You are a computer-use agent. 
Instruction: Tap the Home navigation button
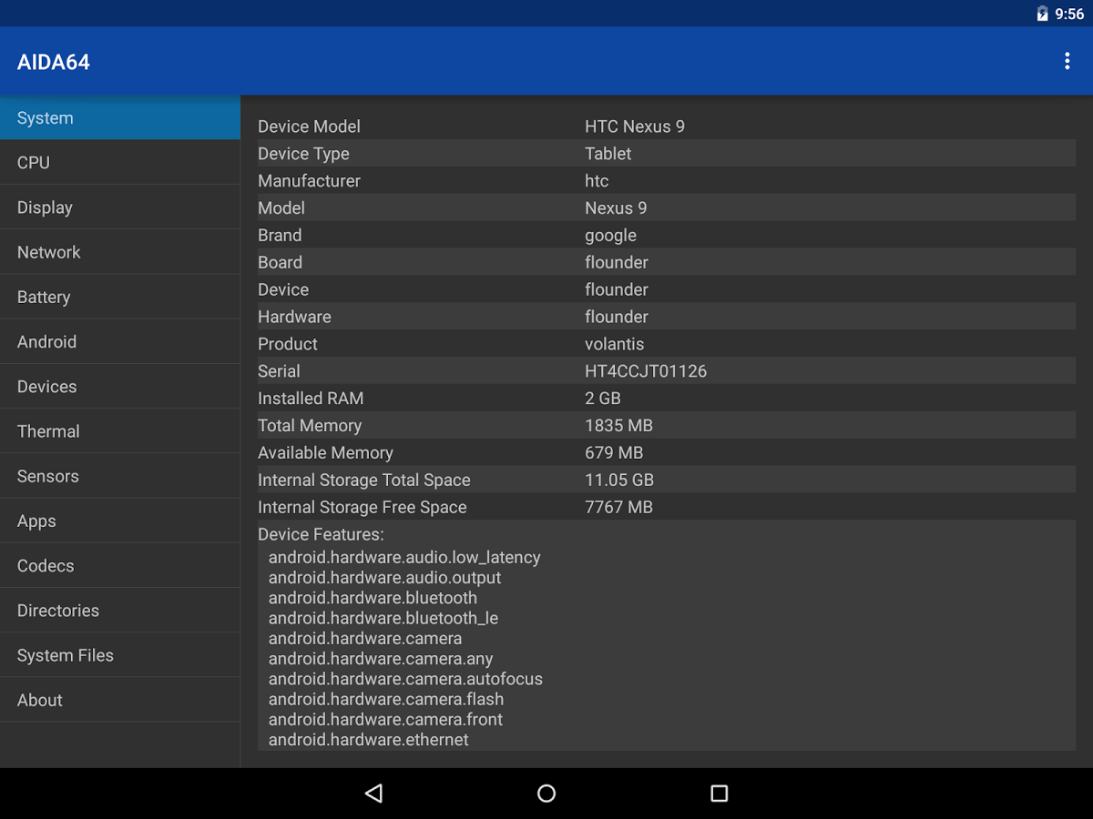[x=546, y=793]
